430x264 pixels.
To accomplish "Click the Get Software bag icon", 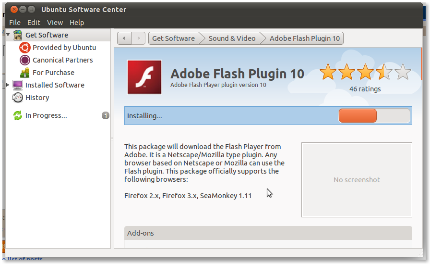I will (x=18, y=35).
